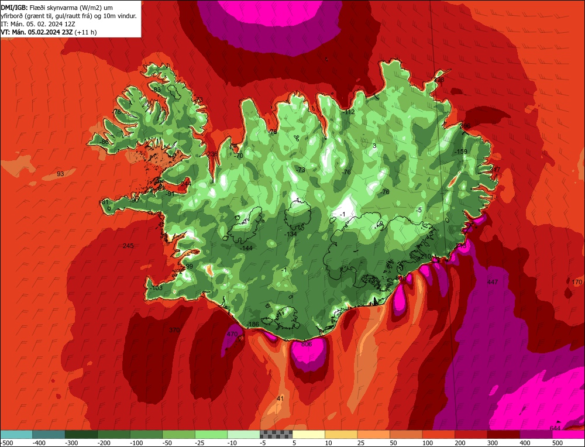Click the heat flux value 806 on south coast
The image size is (585, 447).
(x=307, y=344)
